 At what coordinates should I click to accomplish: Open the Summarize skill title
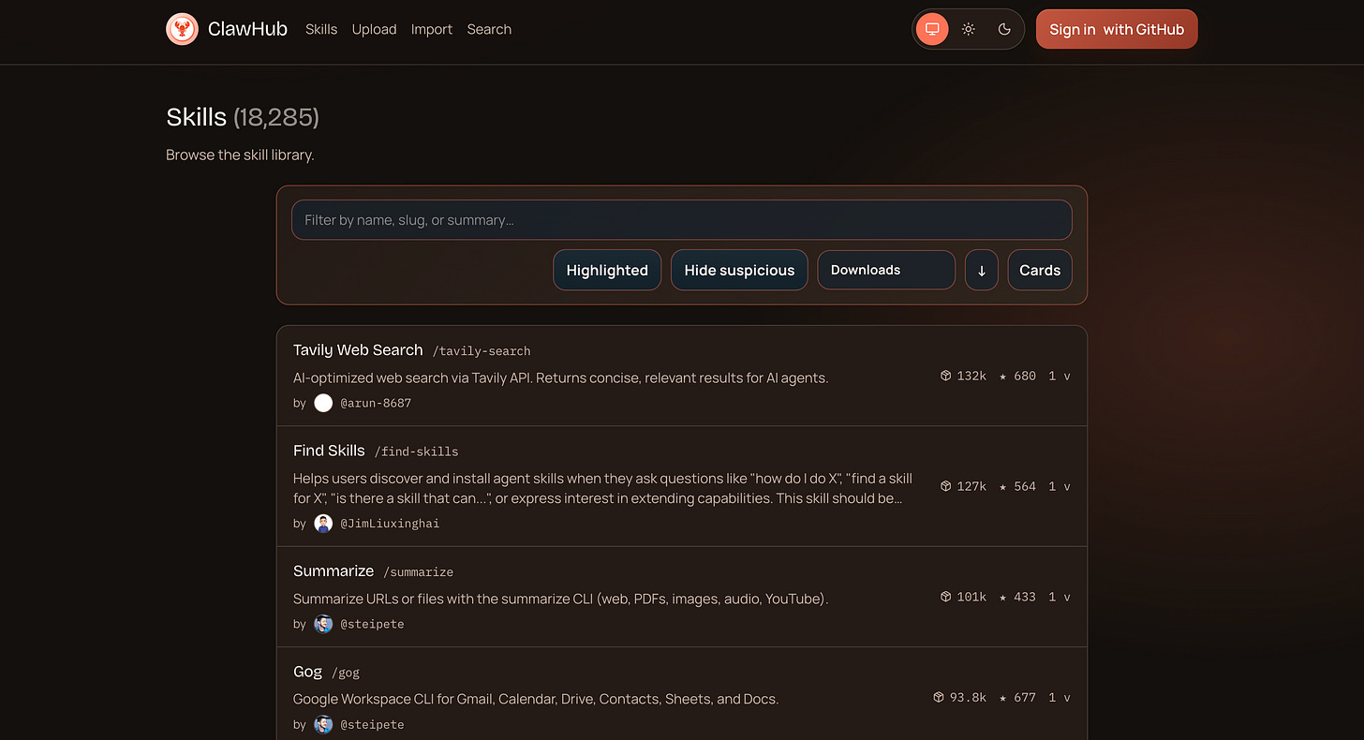[334, 570]
